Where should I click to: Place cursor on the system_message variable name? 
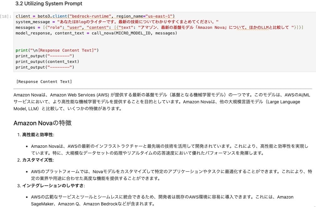pyautogui.click(x=33, y=22)
